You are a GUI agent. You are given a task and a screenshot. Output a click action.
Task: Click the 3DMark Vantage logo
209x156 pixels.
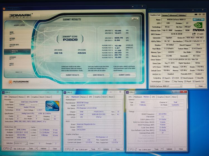[21, 16]
